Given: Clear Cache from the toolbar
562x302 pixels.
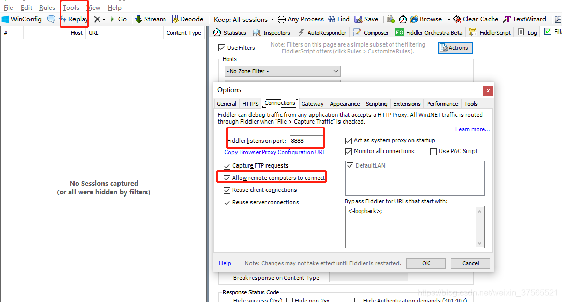Looking at the screenshot, I should 476,19.
